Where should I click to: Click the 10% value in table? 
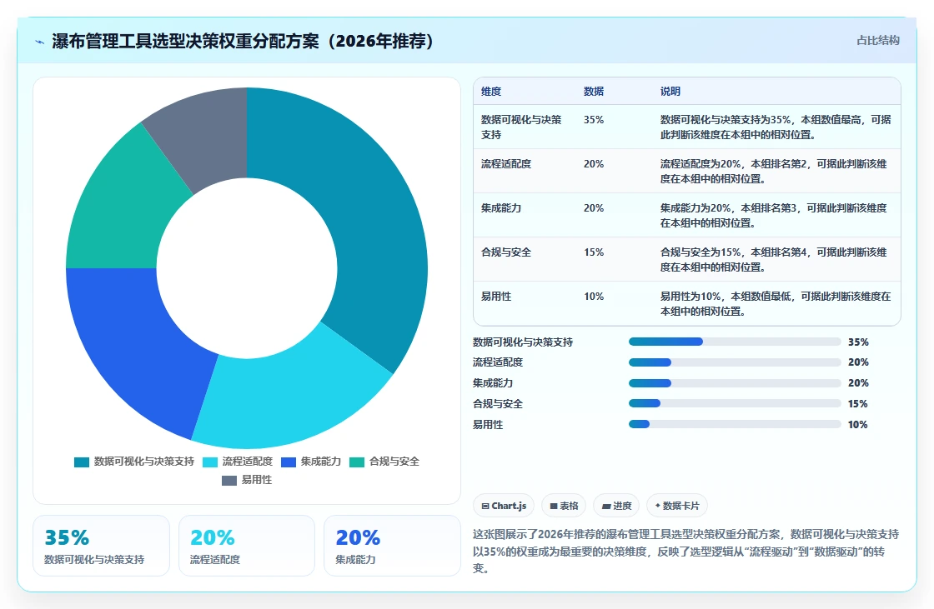[593, 296]
